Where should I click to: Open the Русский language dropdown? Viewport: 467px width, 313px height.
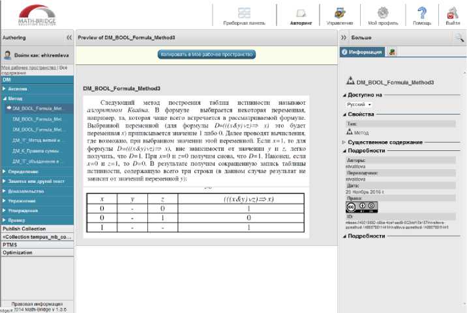(359, 105)
